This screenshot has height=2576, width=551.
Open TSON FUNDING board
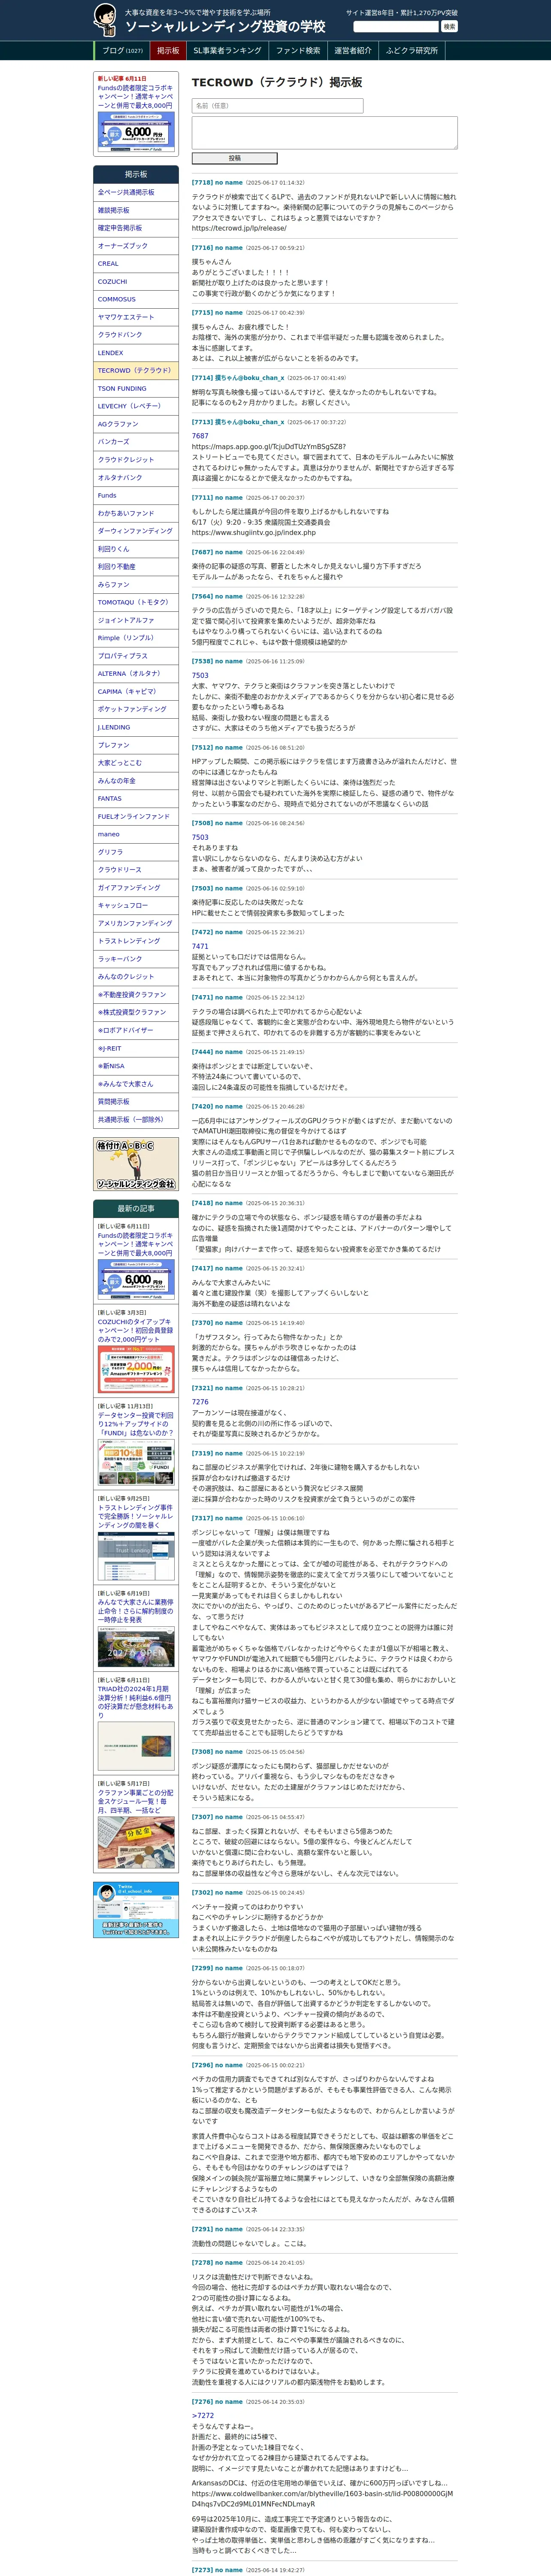click(x=136, y=388)
